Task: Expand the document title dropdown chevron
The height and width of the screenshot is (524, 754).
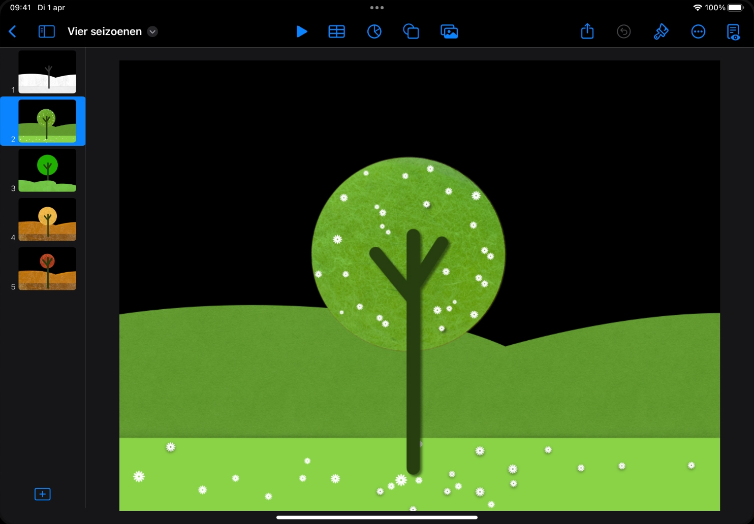Action: click(x=152, y=31)
